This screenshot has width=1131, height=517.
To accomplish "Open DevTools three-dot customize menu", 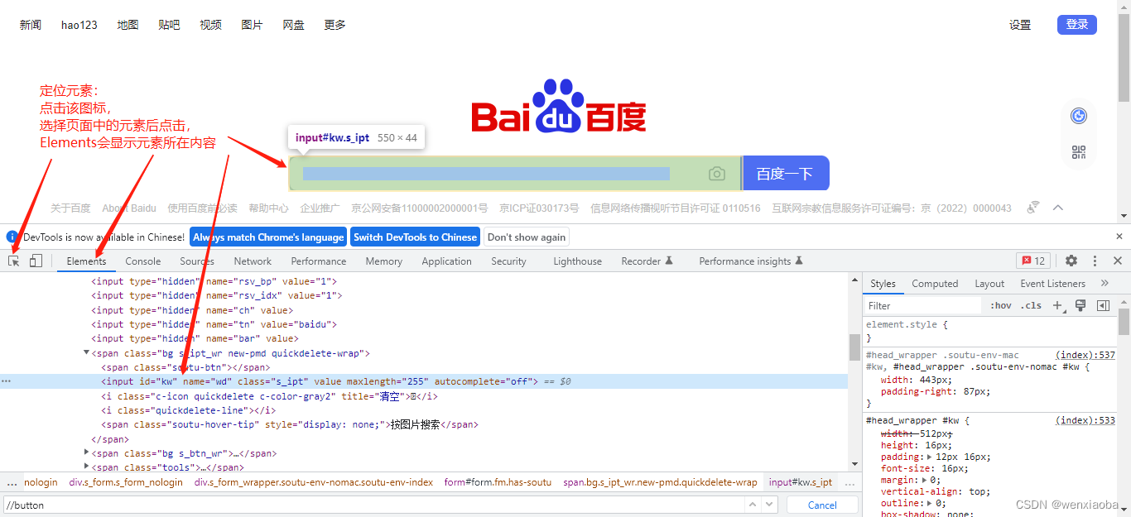I will 1095,261.
